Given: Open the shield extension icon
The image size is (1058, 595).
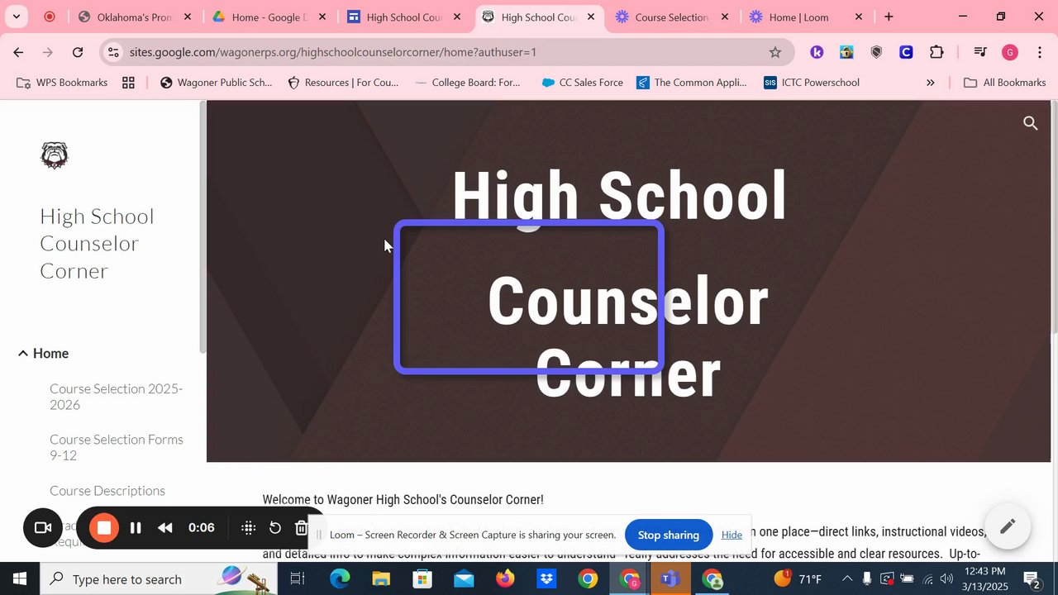Looking at the screenshot, I should pos(876,52).
